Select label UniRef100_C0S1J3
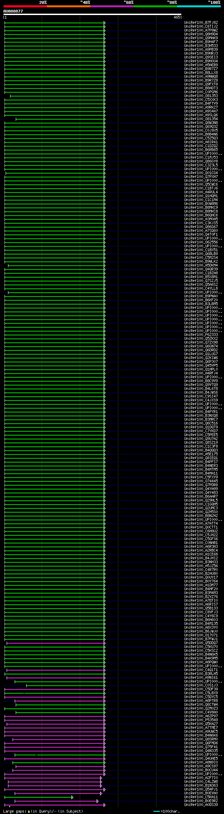 (201, 685)
